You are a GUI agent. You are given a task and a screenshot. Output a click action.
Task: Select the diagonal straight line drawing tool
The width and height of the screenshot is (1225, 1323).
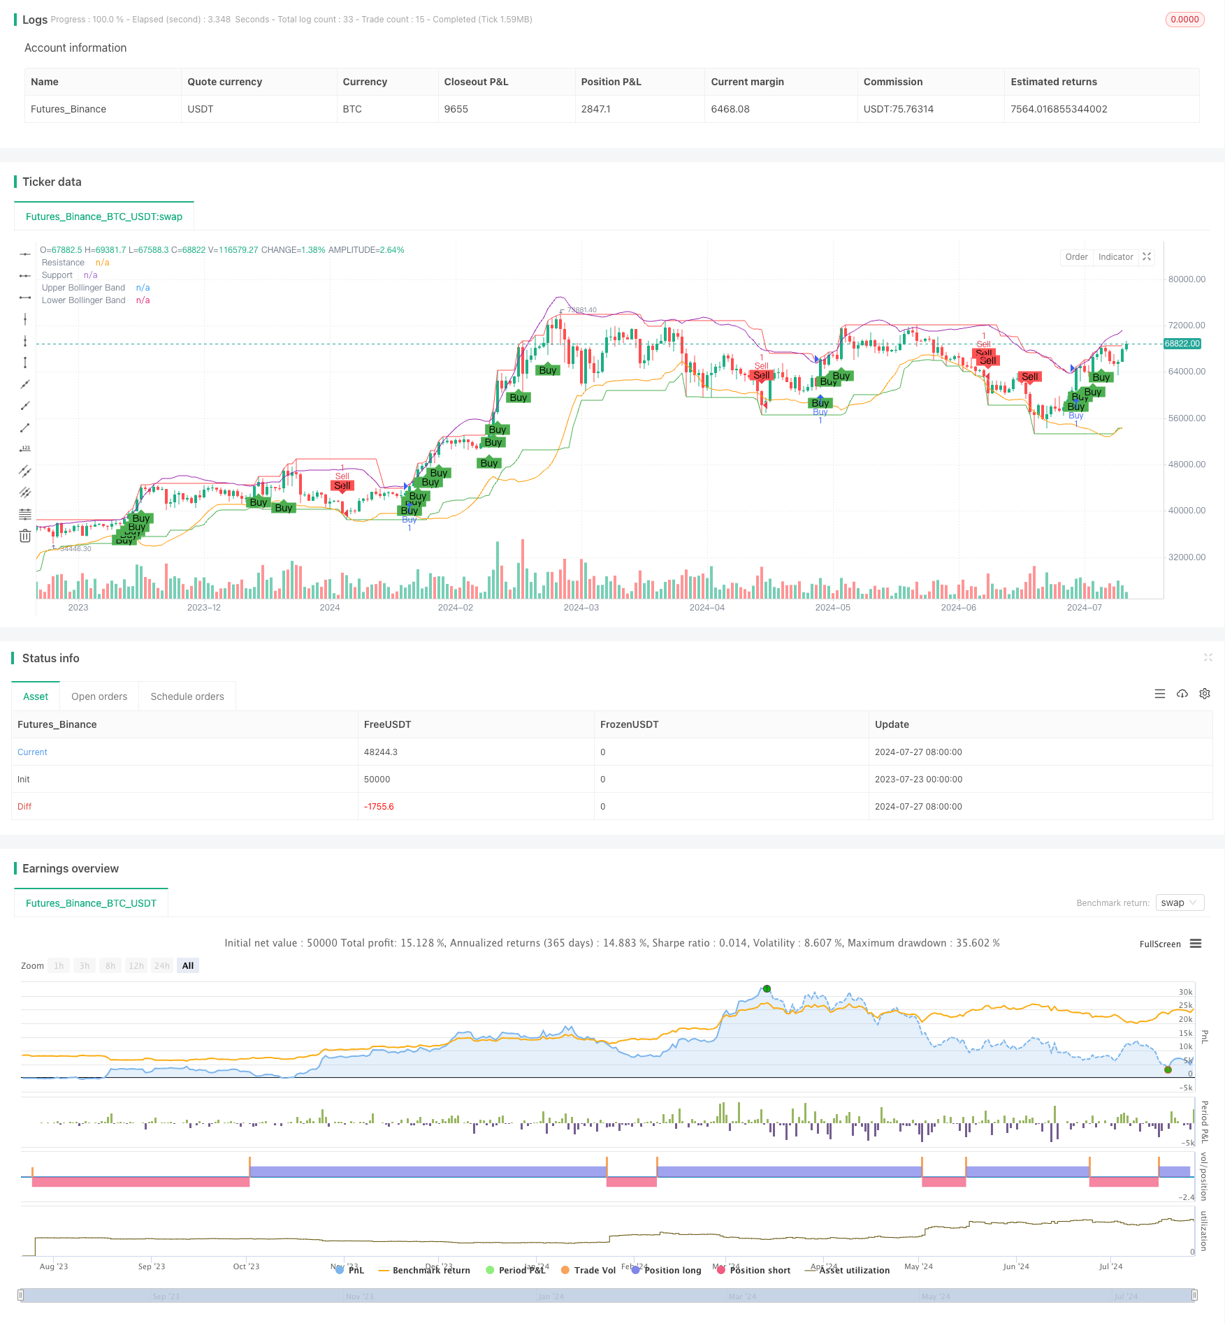click(25, 384)
